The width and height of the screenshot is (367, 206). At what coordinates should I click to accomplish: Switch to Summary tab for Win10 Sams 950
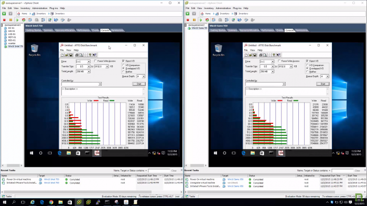click(x=232, y=30)
